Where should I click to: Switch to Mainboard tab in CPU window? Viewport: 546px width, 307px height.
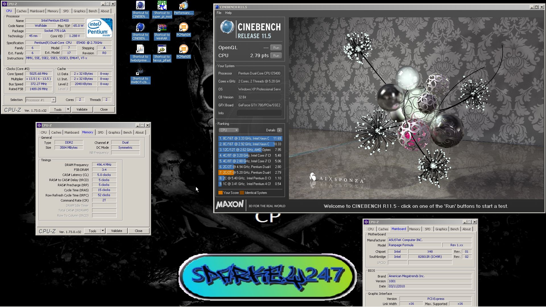click(37, 11)
